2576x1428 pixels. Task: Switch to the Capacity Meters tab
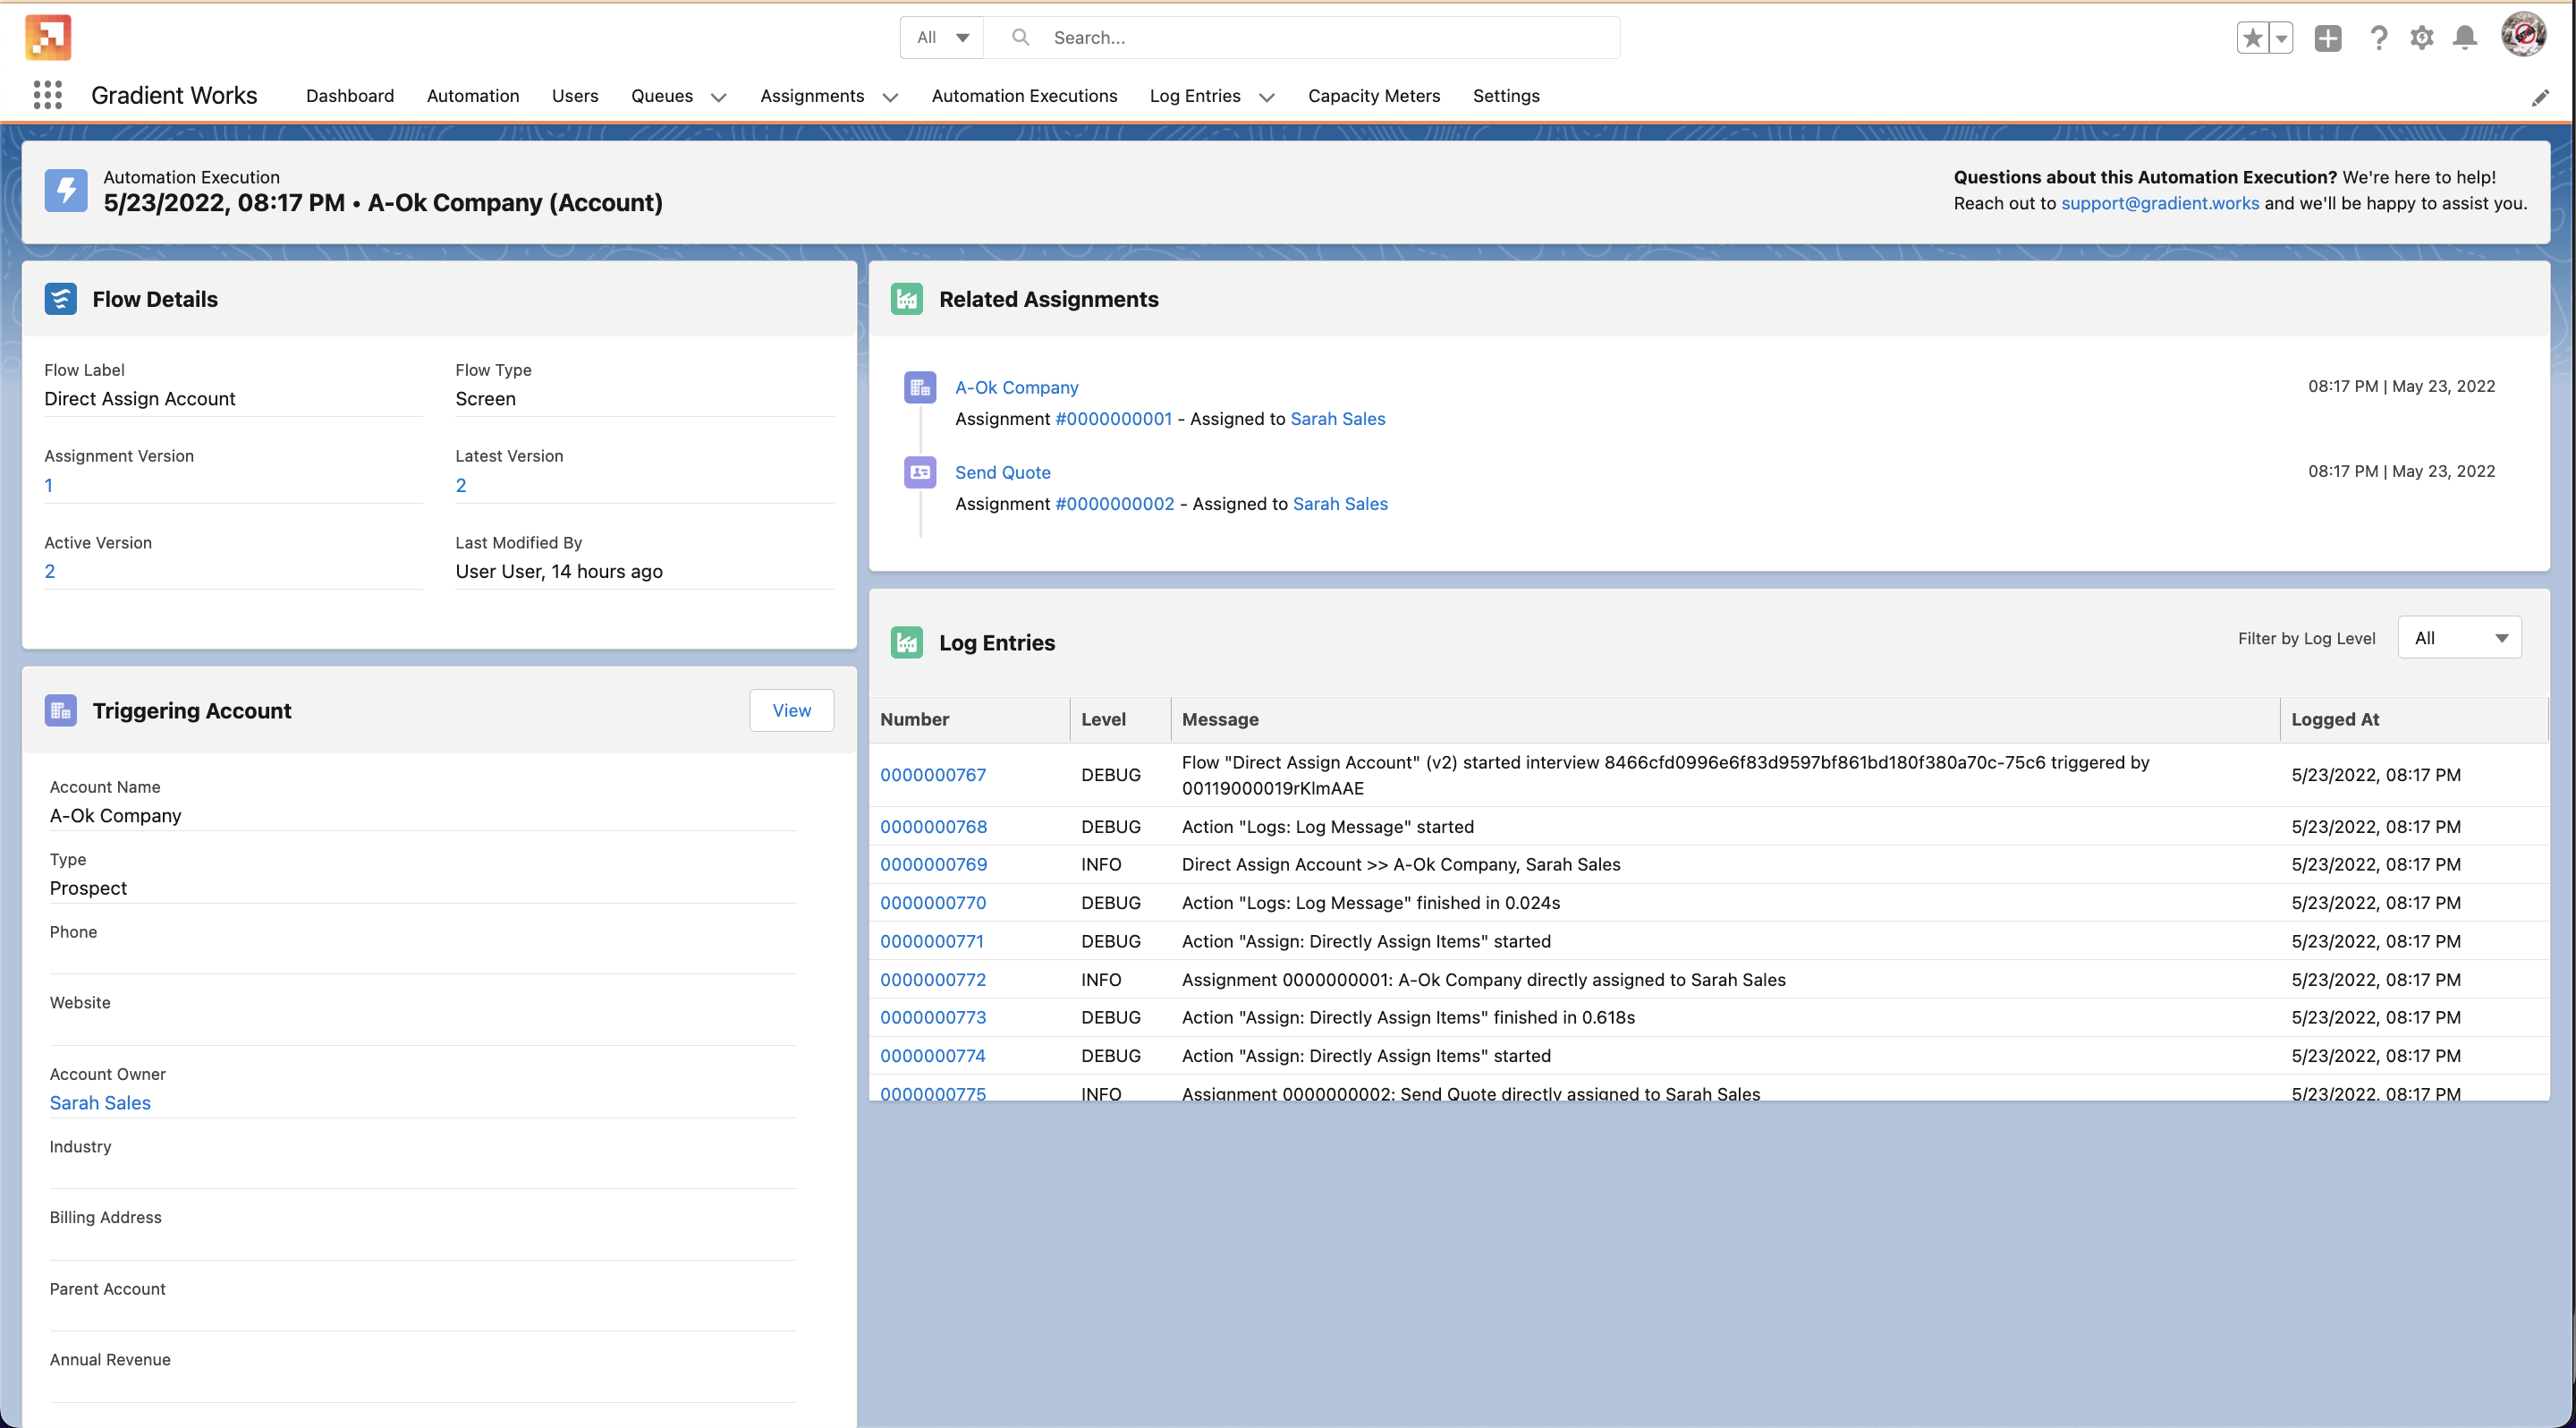[1373, 96]
